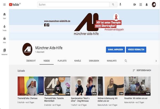Switch to the Übersicht tab
Image resolution: width=160 pixels, height=109 pixels.
click(31, 61)
